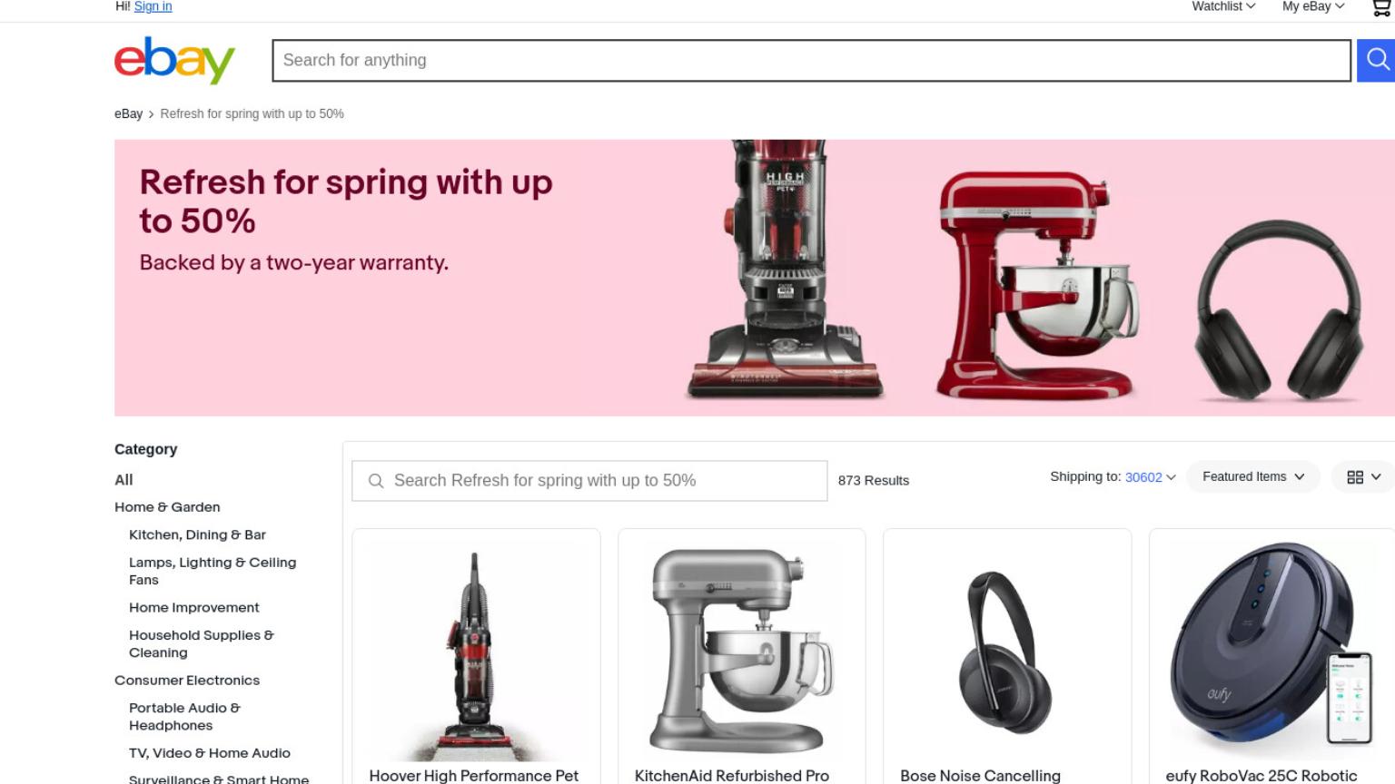This screenshot has height=784, width=1395.
Task: Open the shopping cart icon
Action: click(x=1381, y=8)
